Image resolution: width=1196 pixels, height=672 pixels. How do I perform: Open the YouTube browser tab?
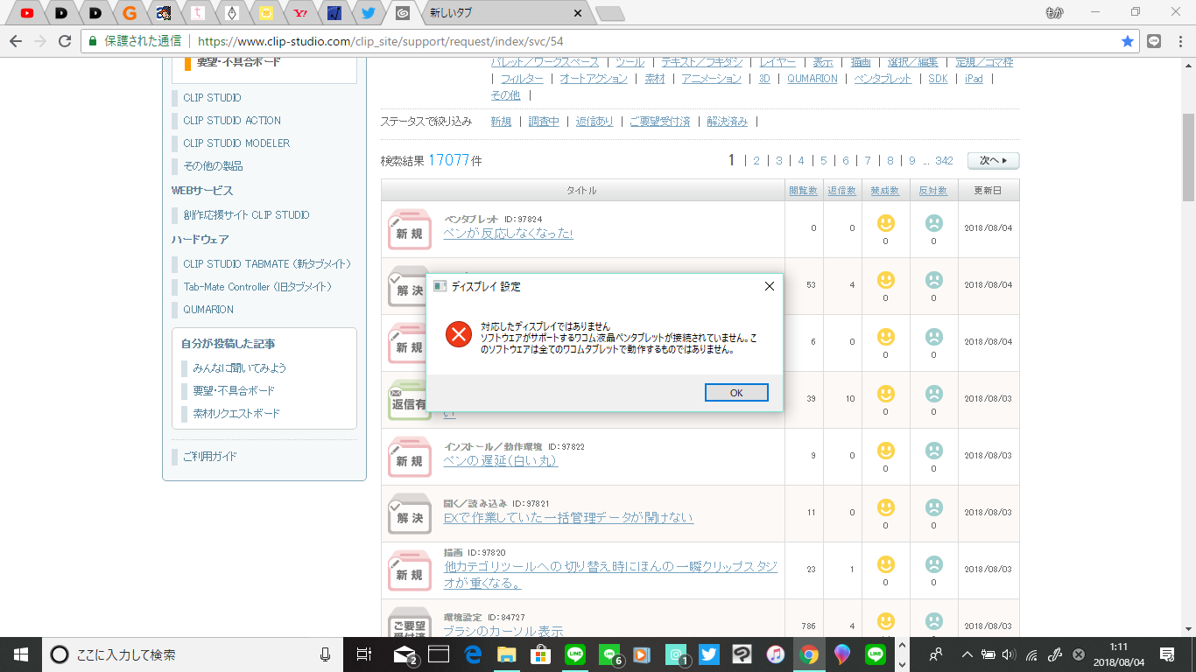[27, 13]
